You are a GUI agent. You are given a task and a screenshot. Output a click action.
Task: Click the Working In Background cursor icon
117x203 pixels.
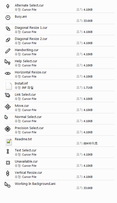click(7, 185)
